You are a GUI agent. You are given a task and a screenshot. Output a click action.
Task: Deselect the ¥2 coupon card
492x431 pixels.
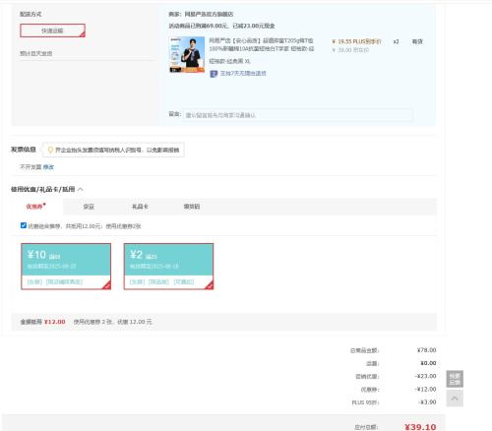(x=168, y=267)
